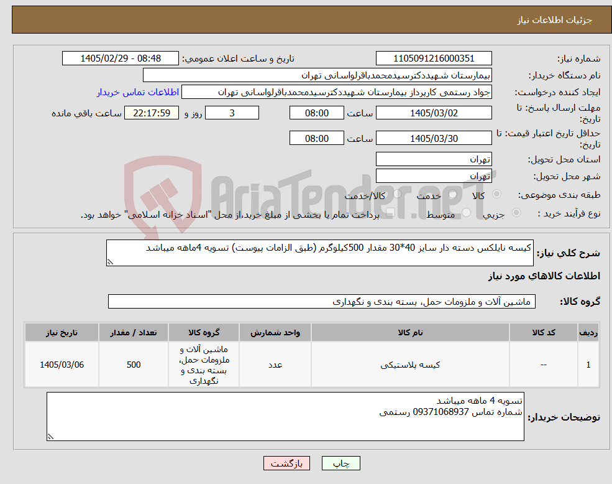The height and width of the screenshot is (484, 612).
Task: Click the بازگشت back button
Action: click(x=286, y=463)
